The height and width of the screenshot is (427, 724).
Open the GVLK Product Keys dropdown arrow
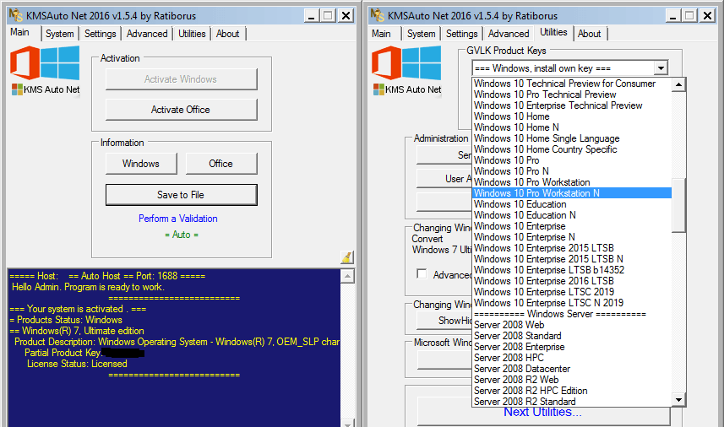(661, 68)
